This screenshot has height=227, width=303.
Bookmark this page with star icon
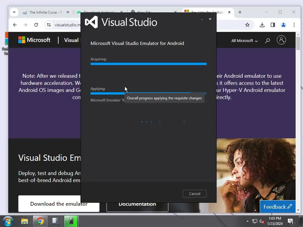point(247,25)
